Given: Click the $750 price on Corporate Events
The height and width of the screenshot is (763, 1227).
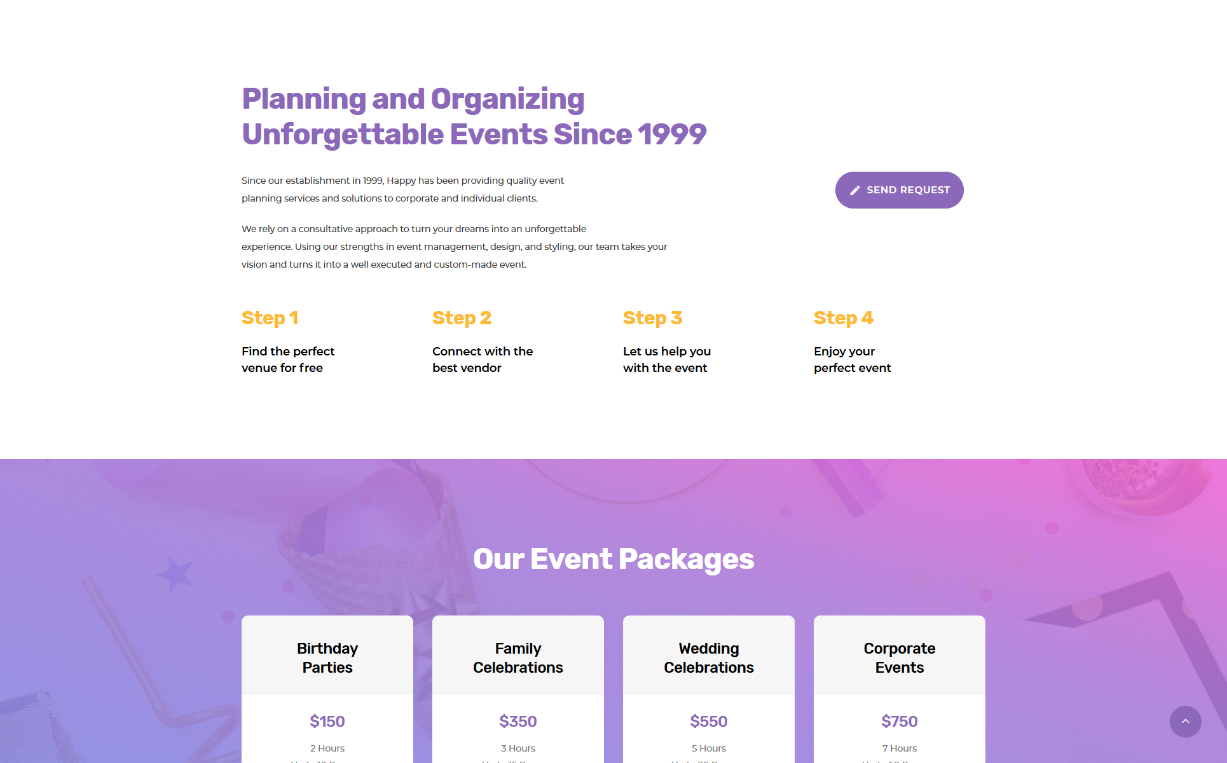Looking at the screenshot, I should tap(900, 721).
